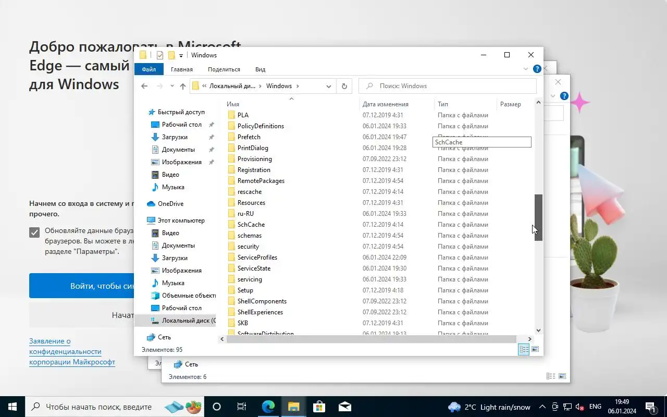Screen dimensions: 667x417
Task: Select Локальный диск in the navigation pane
Action: click(188, 321)
